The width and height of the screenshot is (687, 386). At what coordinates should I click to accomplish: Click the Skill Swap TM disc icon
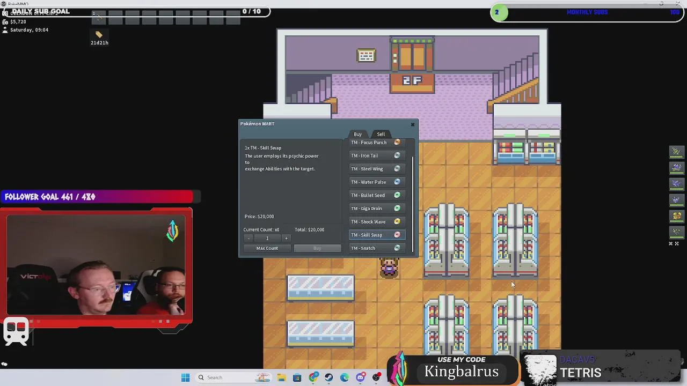pos(397,235)
